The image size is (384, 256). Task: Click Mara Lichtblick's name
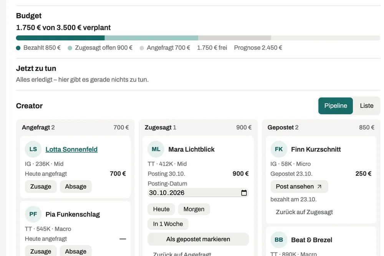191,149
